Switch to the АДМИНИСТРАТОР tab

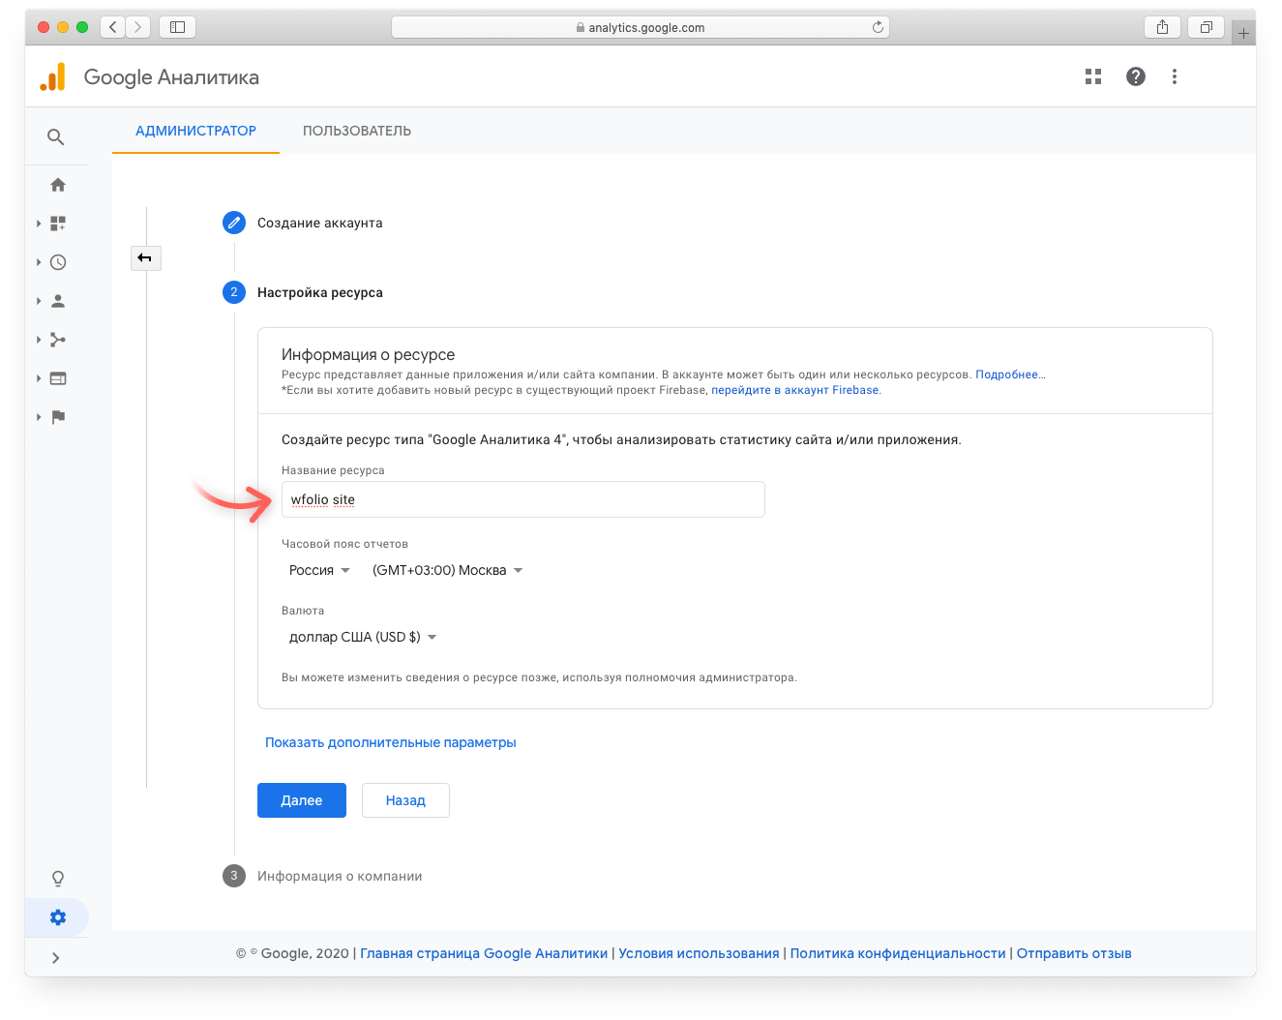[x=195, y=131]
